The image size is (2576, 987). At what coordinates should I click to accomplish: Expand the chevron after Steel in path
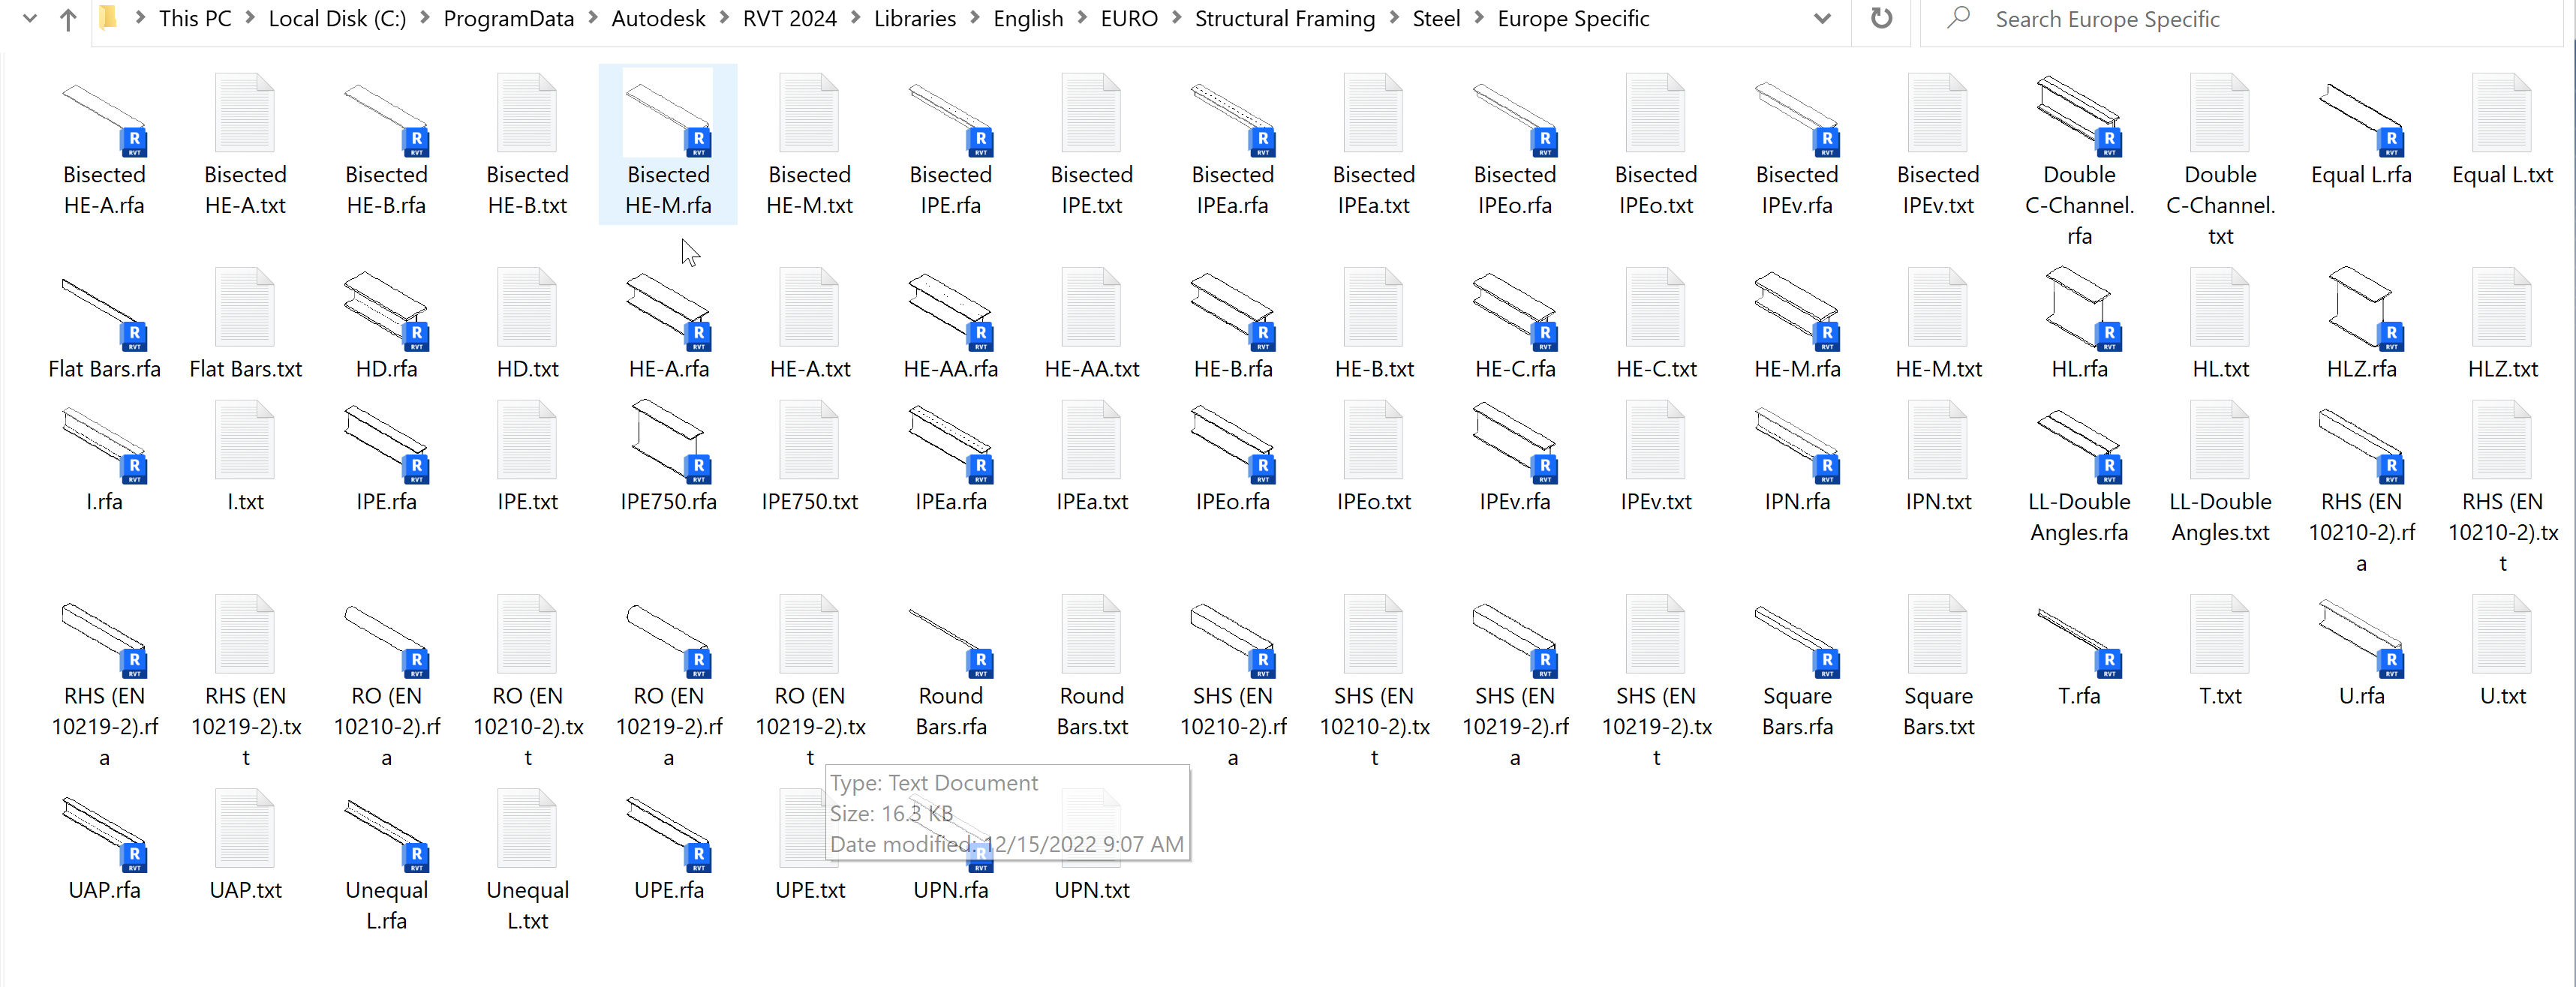coord(1478,19)
